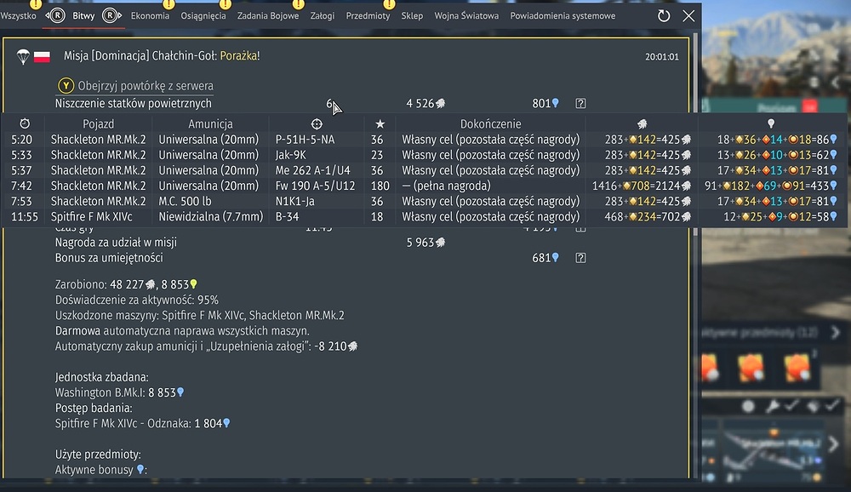Click the research points bulb column header

coord(771,123)
